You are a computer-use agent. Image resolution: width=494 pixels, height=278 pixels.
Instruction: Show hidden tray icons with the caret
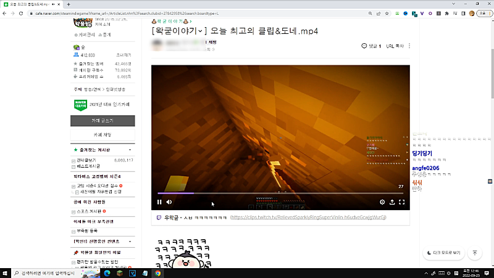coord(426,273)
